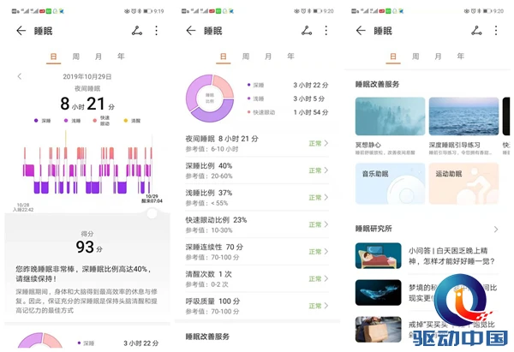
Task: Open 冥想静心 forest thumbnail
Action: [x=390, y=116]
